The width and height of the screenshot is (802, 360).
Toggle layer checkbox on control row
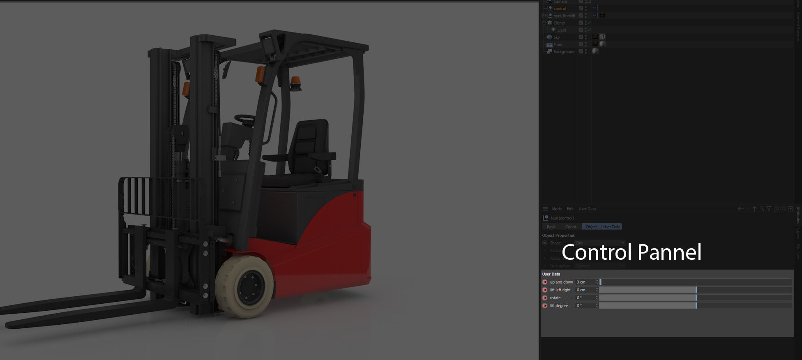click(x=581, y=8)
